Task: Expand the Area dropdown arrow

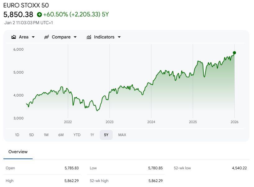Action: pos(33,37)
